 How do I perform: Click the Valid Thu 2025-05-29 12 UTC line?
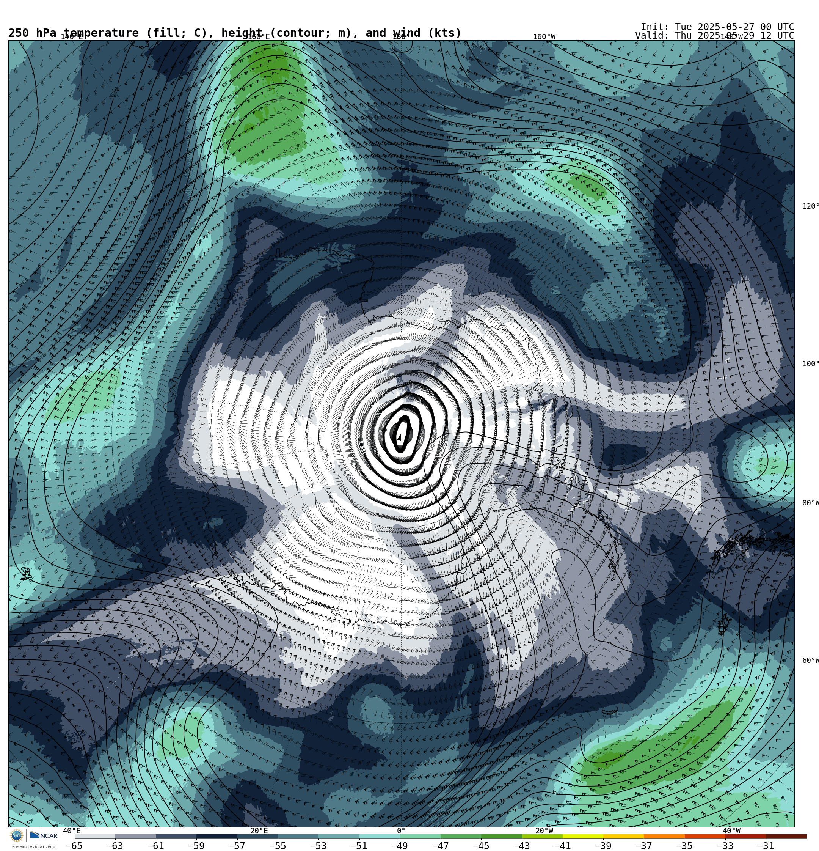click(714, 36)
